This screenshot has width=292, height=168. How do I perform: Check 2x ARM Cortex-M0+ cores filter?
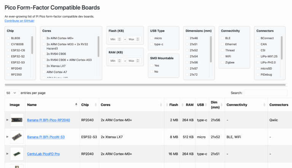[44, 38]
